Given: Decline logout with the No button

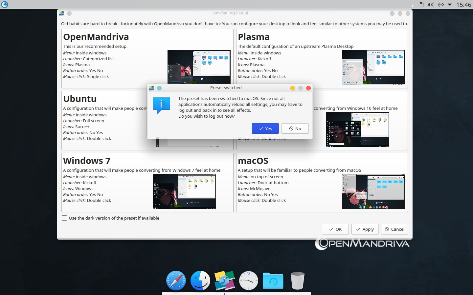Looking at the screenshot, I should 295,128.
